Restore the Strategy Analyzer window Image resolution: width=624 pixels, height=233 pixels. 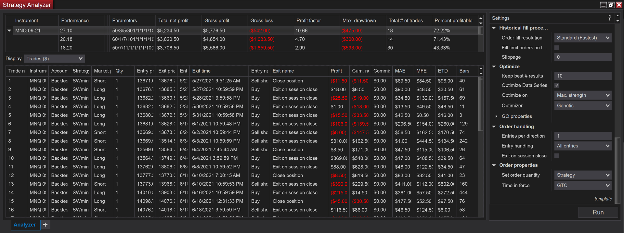(611, 5)
